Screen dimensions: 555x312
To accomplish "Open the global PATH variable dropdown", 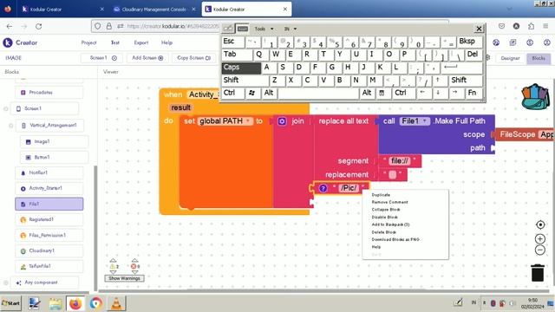I will (x=248, y=121).
